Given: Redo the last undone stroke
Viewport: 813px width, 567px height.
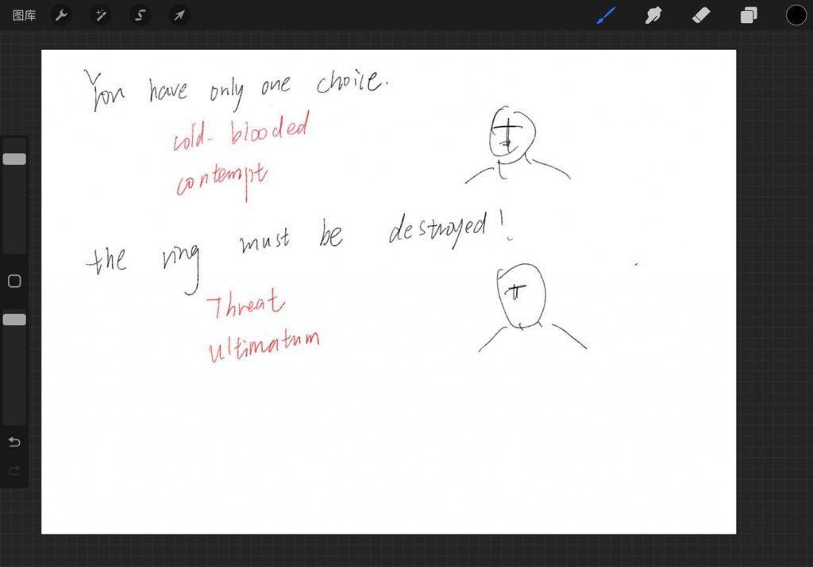Looking at the screenshot, I should (14, 470).
